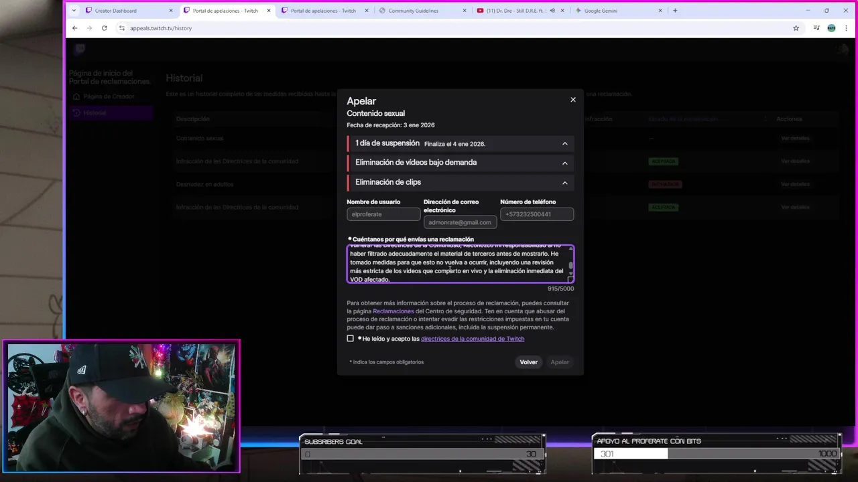Click the 'Finaliza el 4 ene 2026.' text
The height and width of the screenshot is (482, 858).
tap(454, 144)
